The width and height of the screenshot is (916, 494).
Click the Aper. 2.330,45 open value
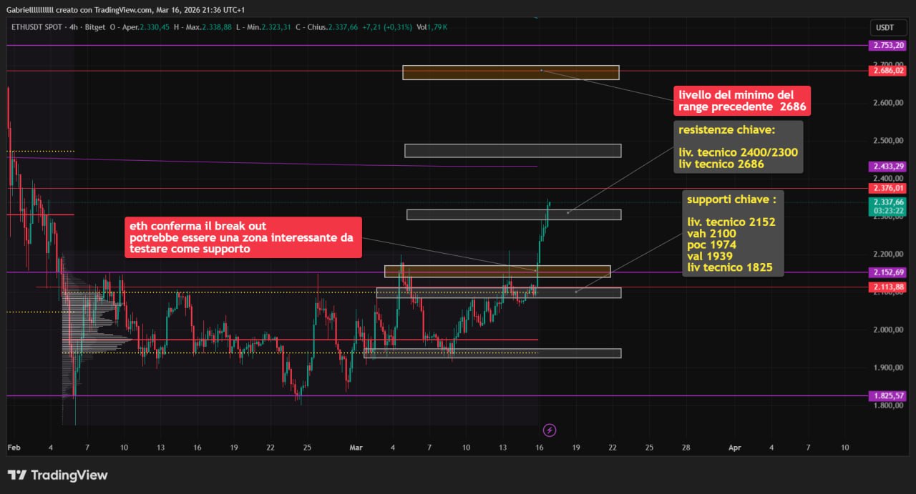click(x=145, y=26)
